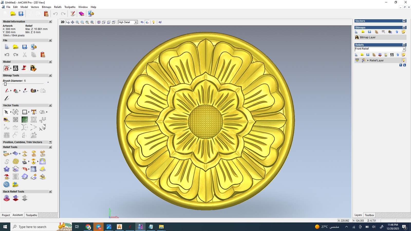
Task: Toggle the origin axes display in 3D toolbar
Action: [147, 22]
